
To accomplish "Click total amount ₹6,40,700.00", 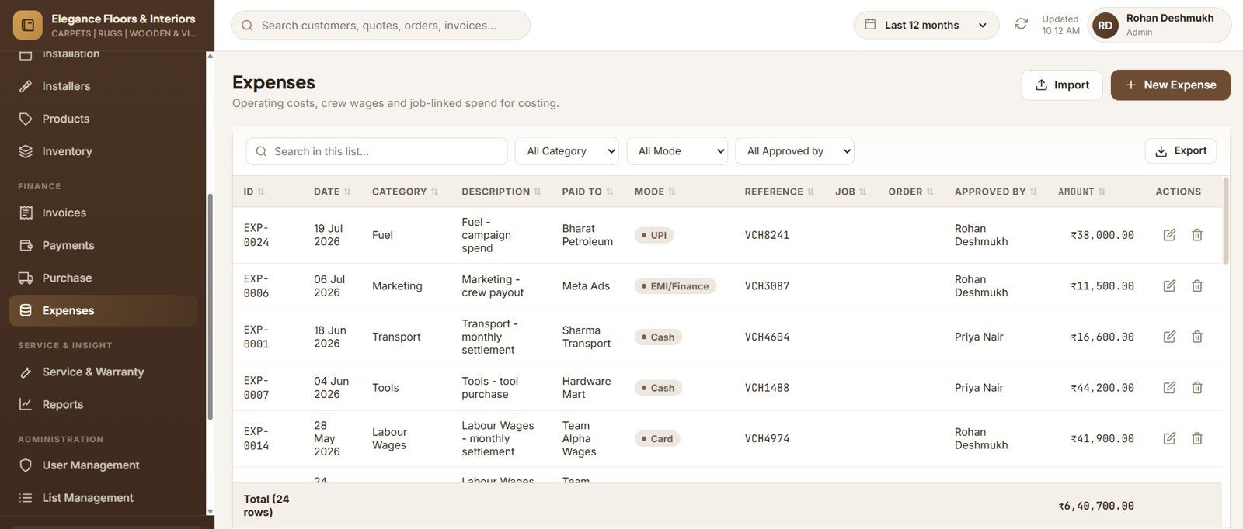I will click(x=1096, y=506).
